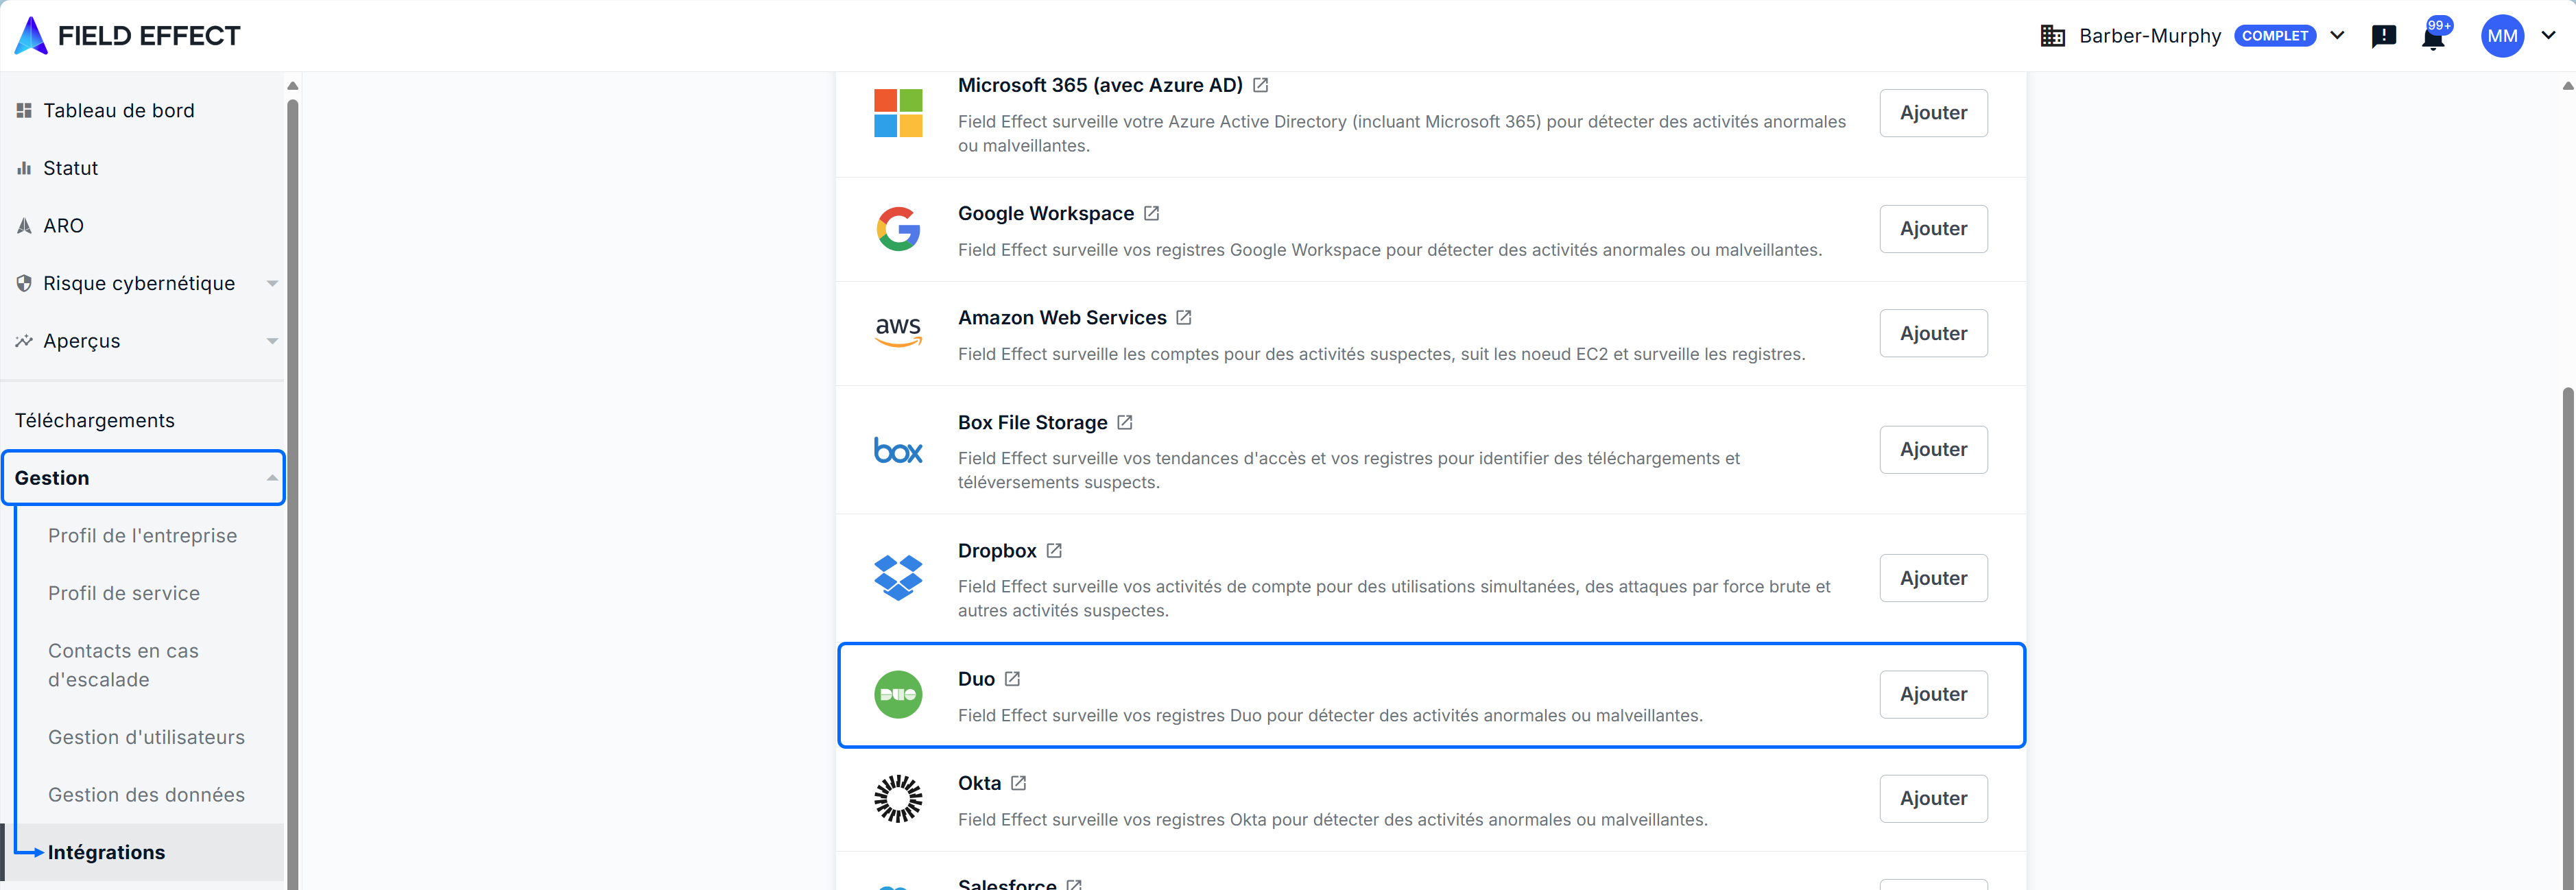Open external link icon beside Google Workspace
This screenshot has width=2576, height=890.
1151,214
